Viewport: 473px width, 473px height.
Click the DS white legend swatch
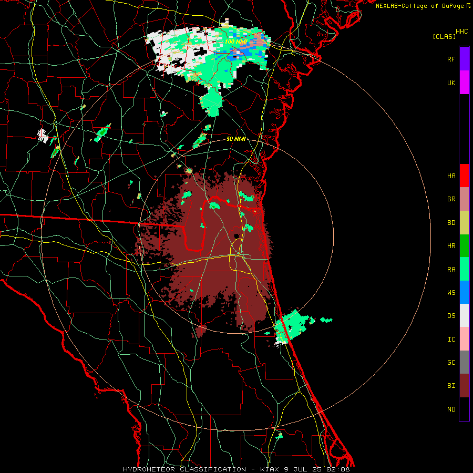click(x=464, y=315)
